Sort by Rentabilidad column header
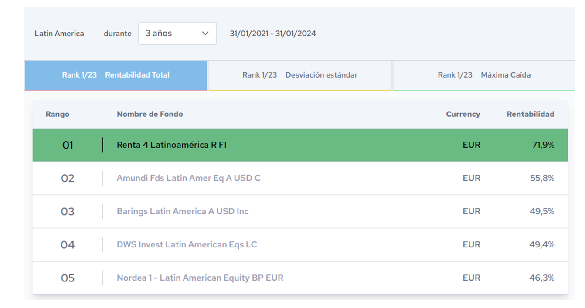585x308 pixels. [x=530, y=114]
